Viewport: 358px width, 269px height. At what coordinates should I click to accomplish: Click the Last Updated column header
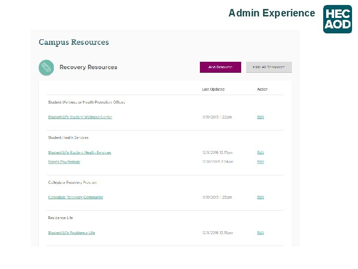213,89
